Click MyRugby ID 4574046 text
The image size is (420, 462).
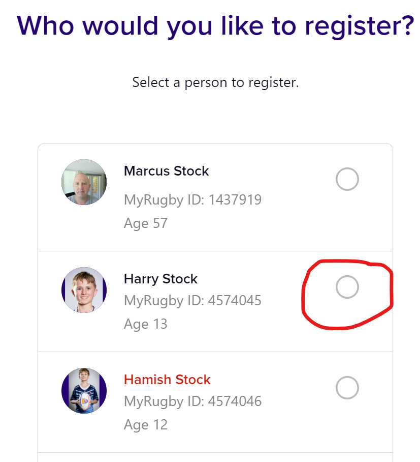tap(192, 401)
